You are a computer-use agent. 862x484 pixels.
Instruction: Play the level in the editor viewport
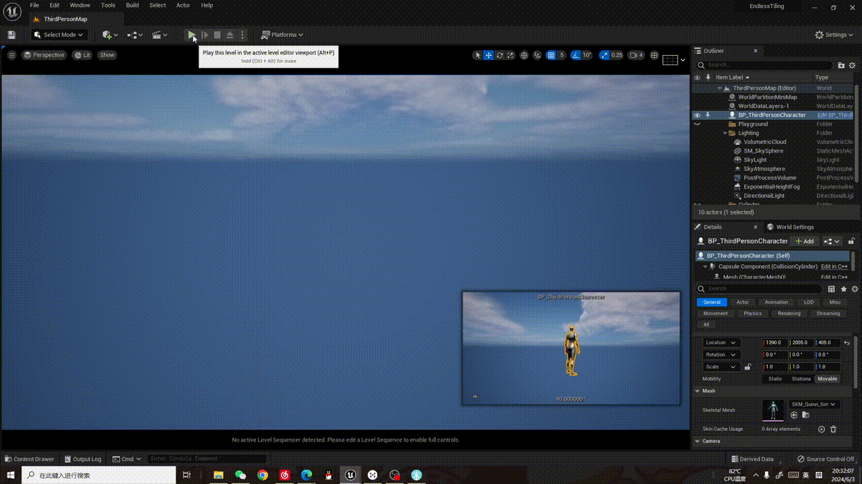(x=192, y=35)
